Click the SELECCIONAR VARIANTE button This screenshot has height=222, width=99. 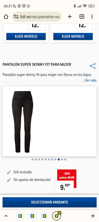[x=50, y=202]
